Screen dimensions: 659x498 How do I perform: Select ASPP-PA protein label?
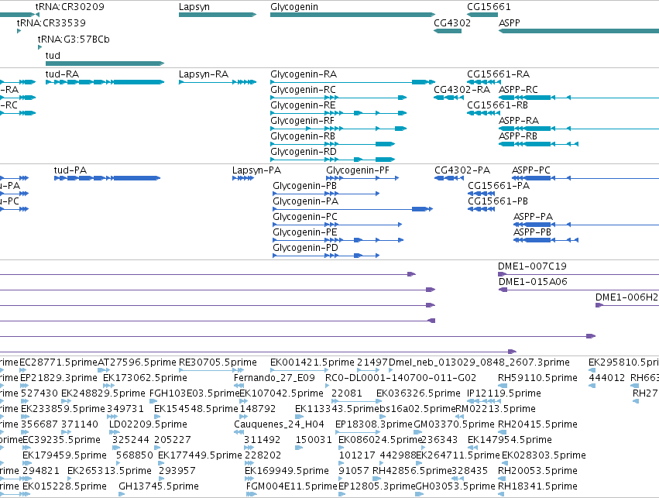pos(533,217)
